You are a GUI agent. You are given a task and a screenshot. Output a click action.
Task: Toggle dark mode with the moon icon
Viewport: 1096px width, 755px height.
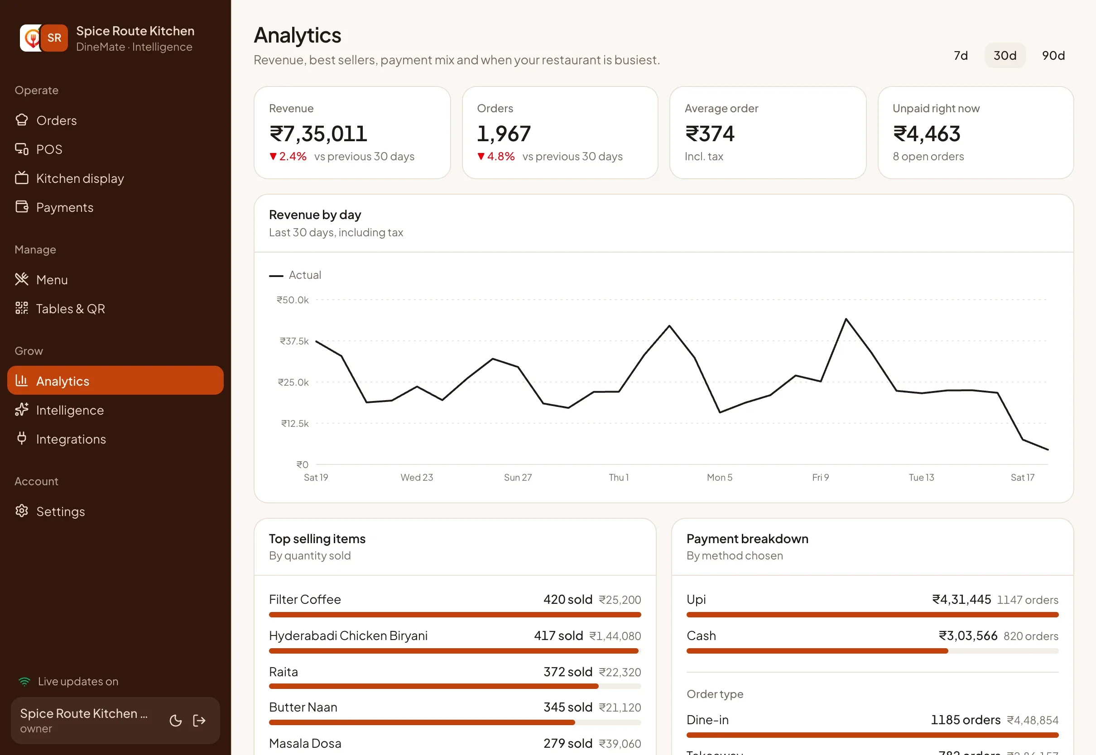(x=176, y=721)
